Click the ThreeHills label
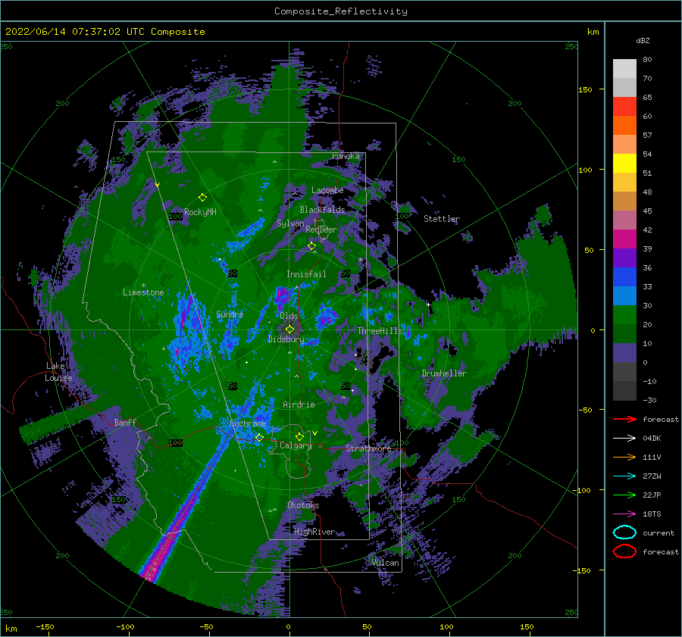 380,331
